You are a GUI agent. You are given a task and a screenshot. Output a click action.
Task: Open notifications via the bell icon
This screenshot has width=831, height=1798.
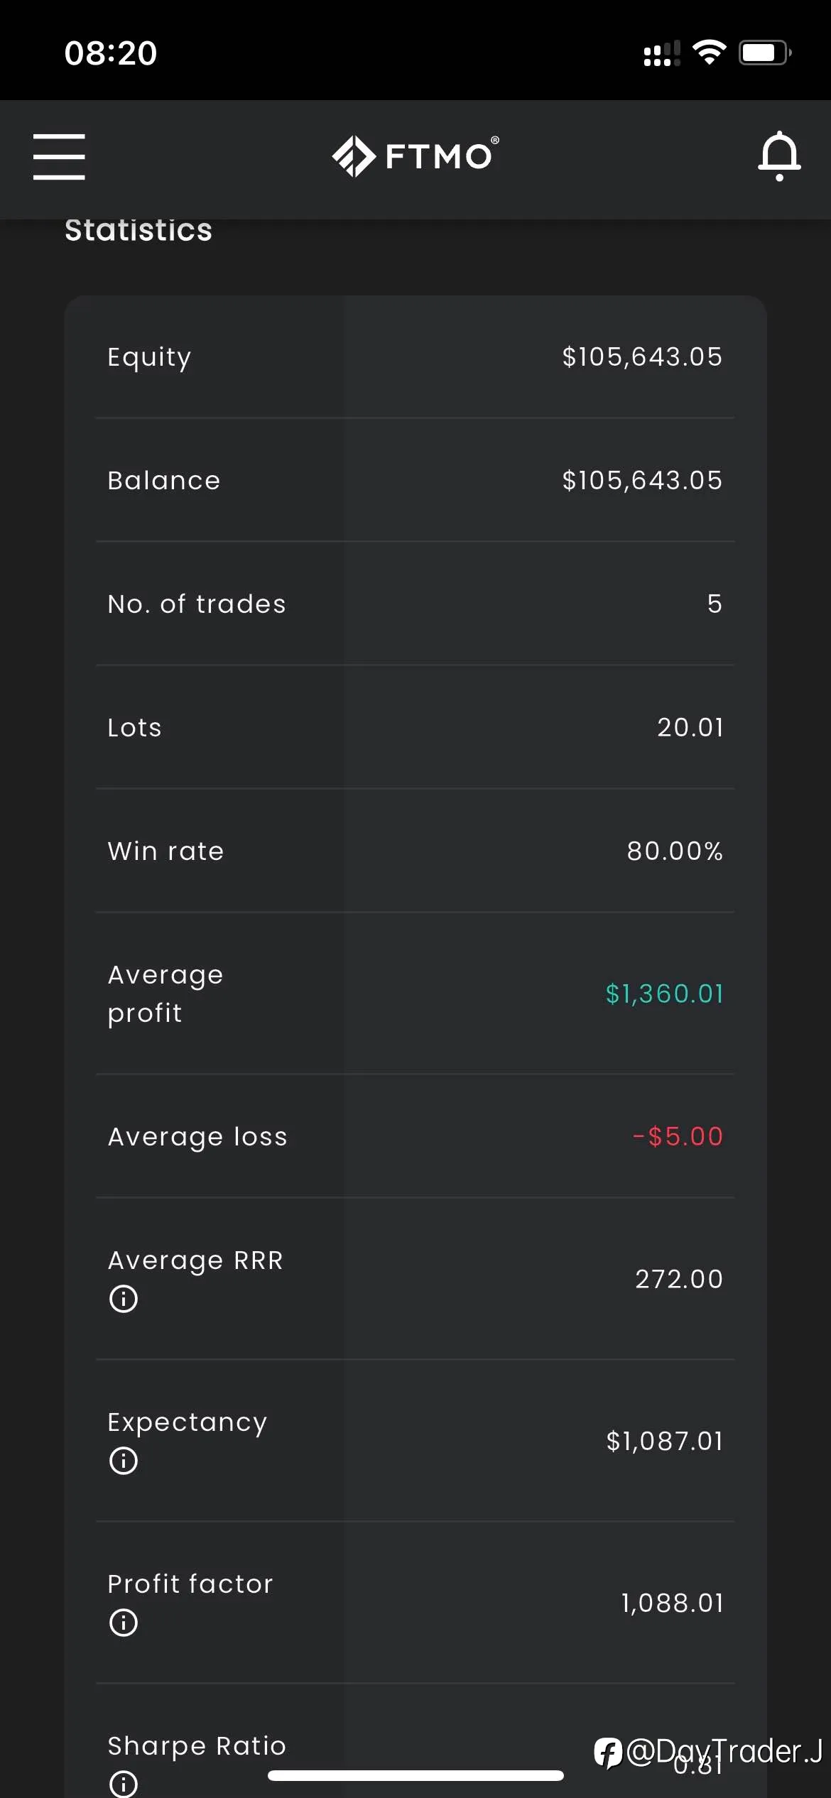pyautogui.click(x=779, y=156)
